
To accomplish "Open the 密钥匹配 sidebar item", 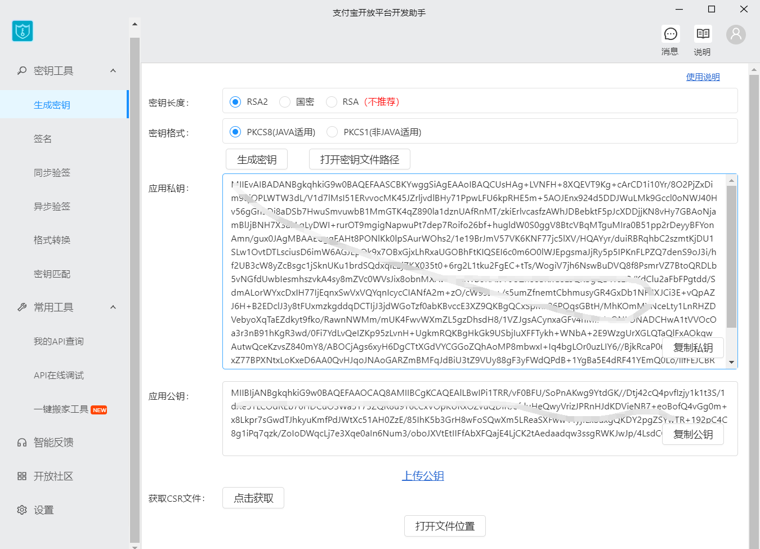I will (64, 274).
